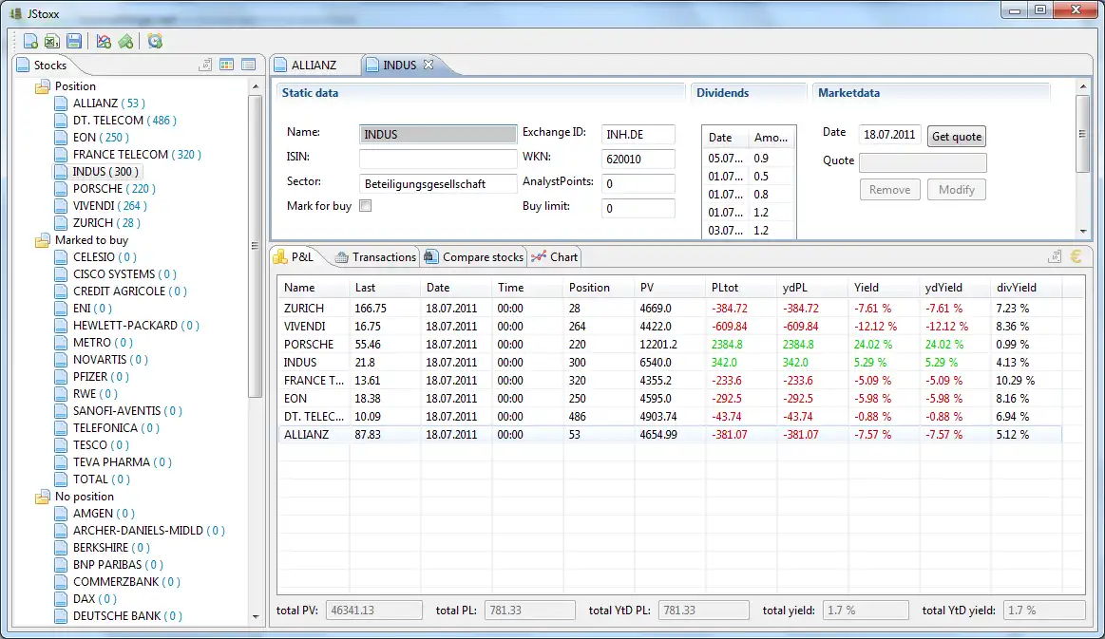Select DT. TELECOM (486) in stocks tree
This screenshot has height=639, width=1105.
(x=124, y=121)
